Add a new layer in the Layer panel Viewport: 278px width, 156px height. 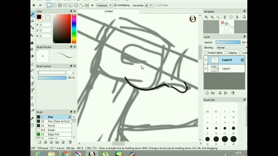(207, 93)
